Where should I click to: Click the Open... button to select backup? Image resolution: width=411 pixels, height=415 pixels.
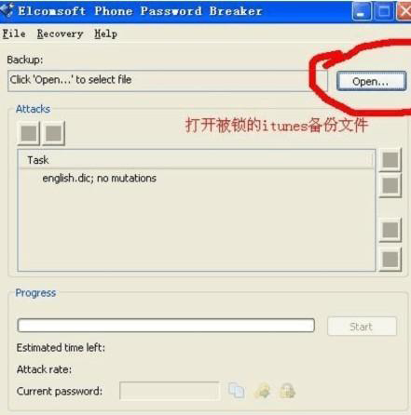click(x=371, y=82)
